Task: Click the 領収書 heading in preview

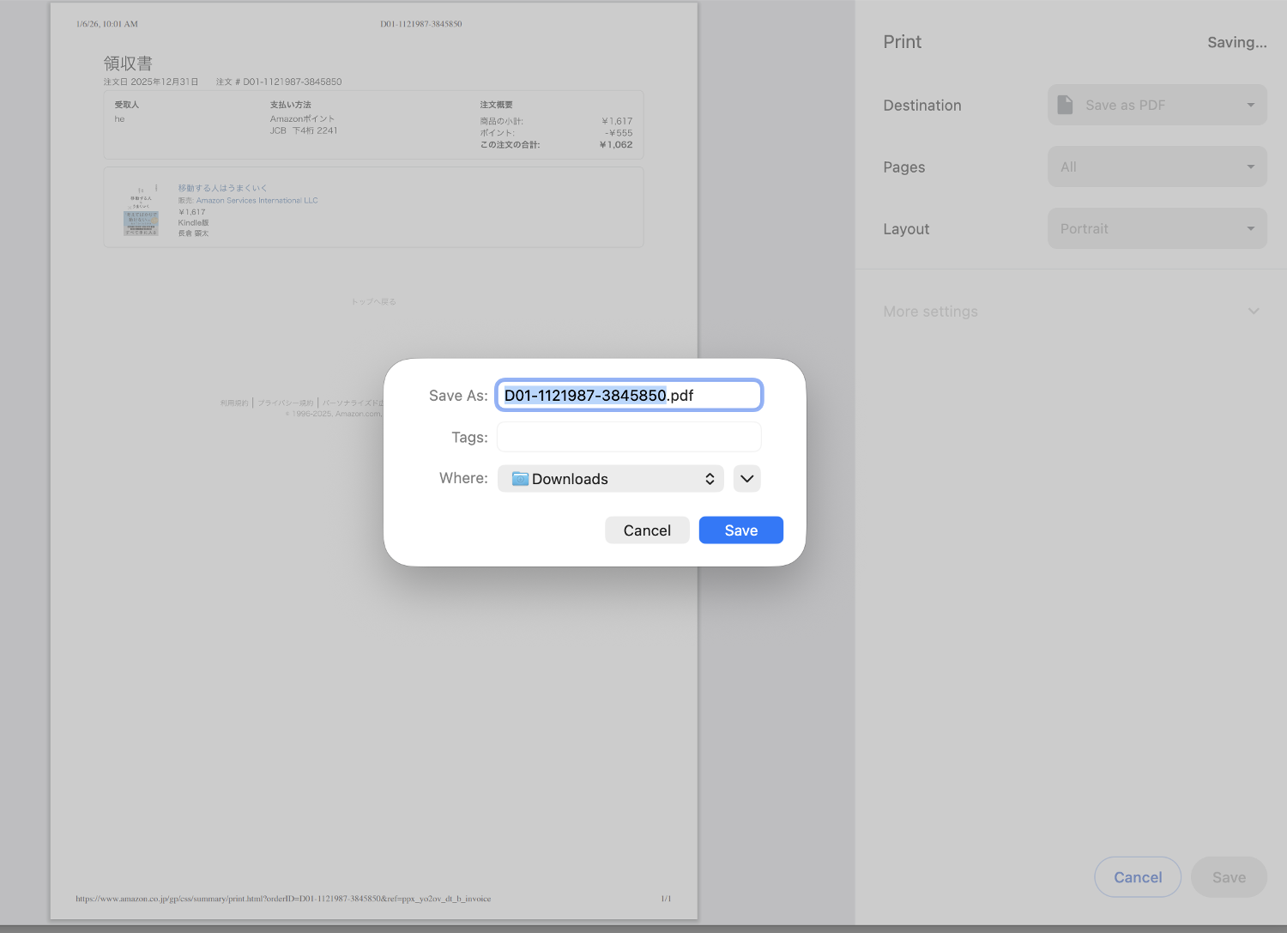Action: point(128,64)
